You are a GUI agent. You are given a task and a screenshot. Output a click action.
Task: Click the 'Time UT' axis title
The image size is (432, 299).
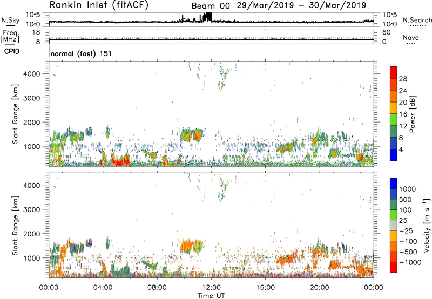point(211,296)
